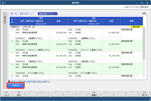
Task: Select credit amount 35,240,000 in row 3
Action: point(114,56)
